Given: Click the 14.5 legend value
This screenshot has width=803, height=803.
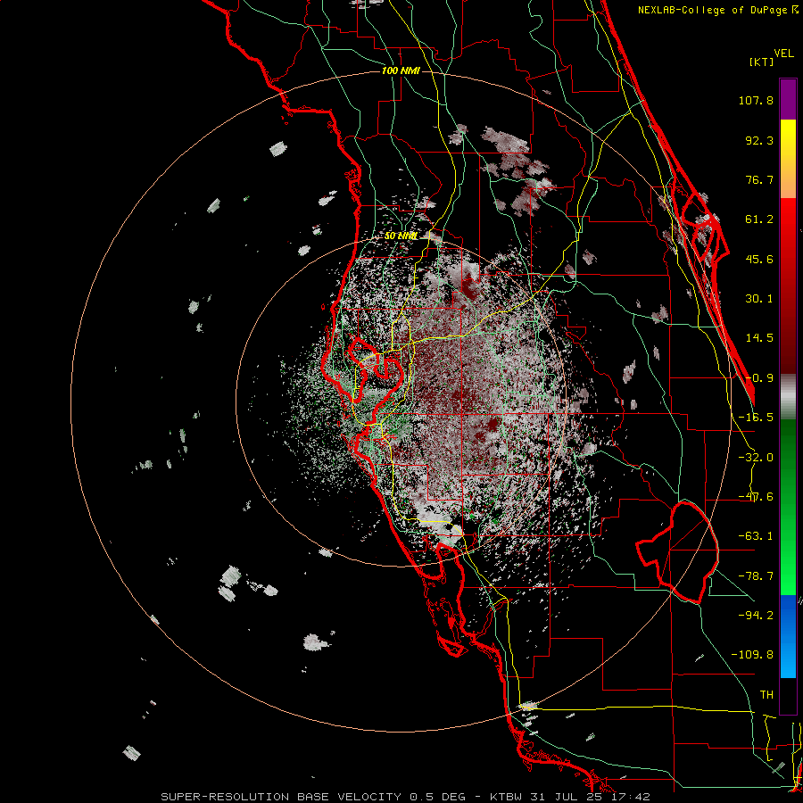Looking at the screenshot, I should point(759,338).
